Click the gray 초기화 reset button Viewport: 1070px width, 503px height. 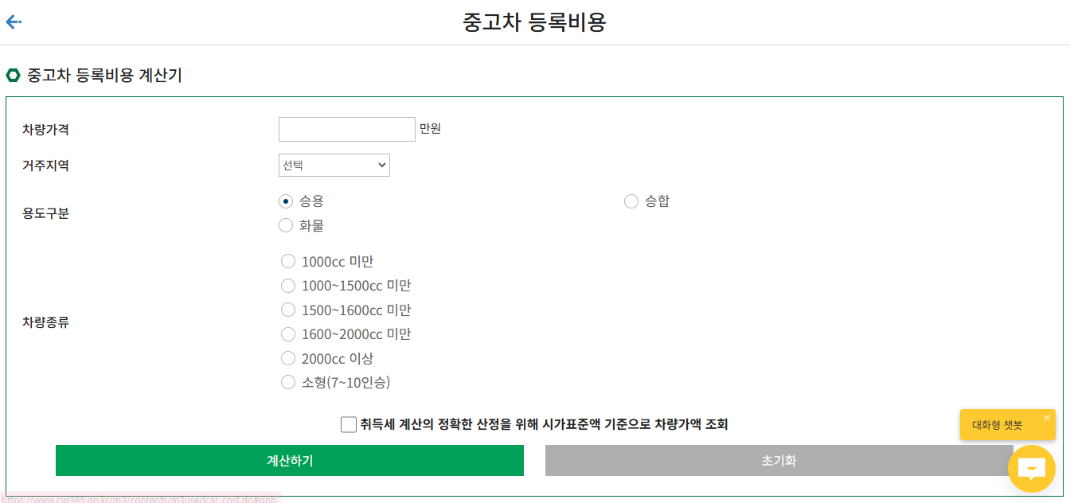point(780,460)
